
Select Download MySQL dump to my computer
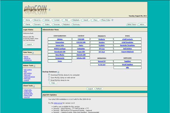(49, 75)
